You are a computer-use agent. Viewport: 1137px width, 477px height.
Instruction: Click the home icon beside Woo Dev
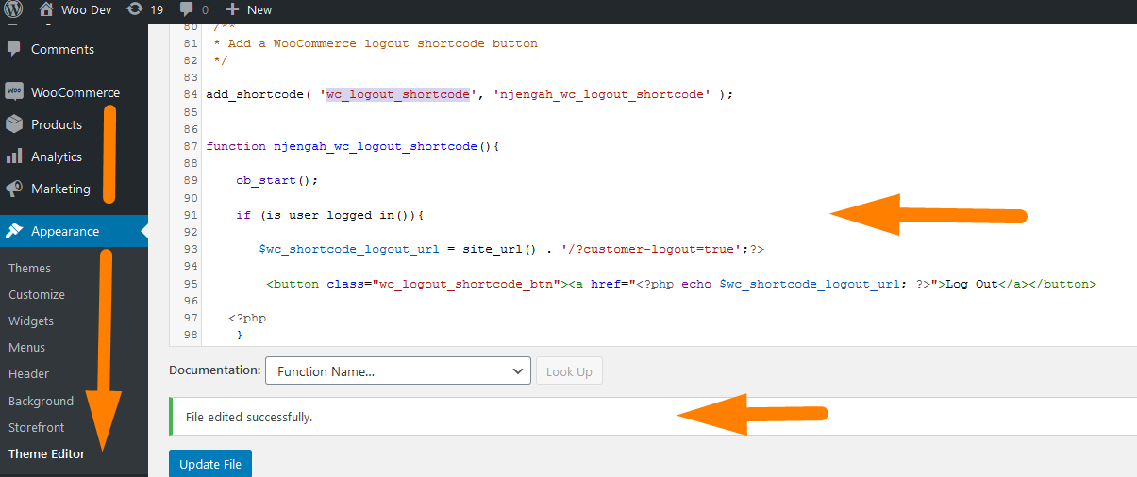46,9
